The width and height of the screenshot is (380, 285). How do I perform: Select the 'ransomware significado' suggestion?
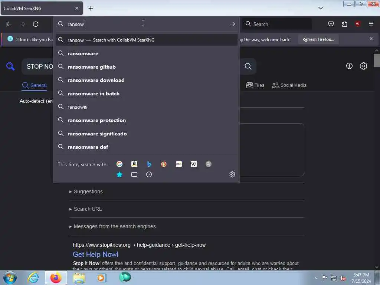tap(147, 134)
